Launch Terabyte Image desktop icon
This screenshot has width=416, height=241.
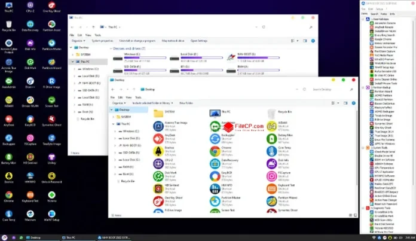52,140
